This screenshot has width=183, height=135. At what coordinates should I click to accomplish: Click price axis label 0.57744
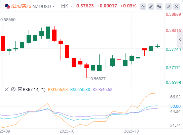(x=173, y=49)
